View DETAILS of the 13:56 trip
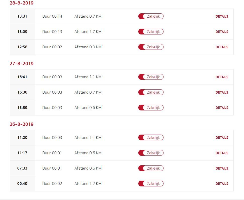This screenshot has width=244, height=200. click(222, 108)
